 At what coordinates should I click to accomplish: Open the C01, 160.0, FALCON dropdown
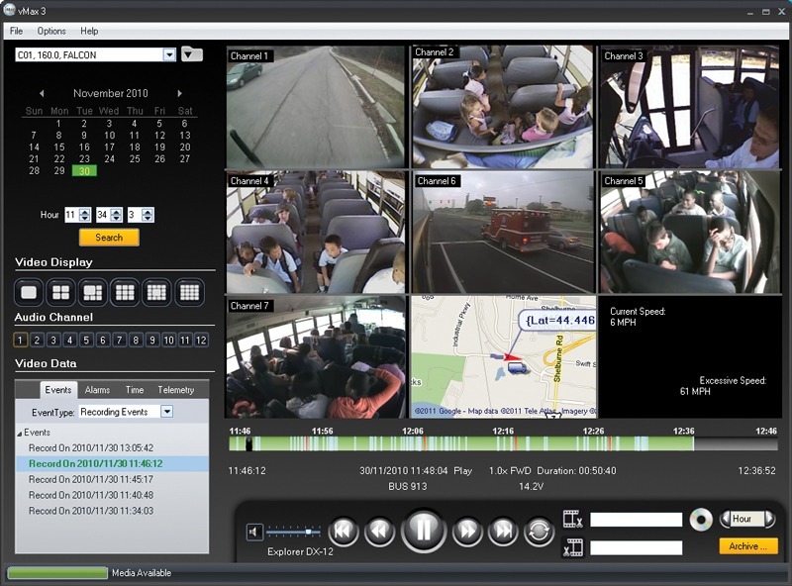[169, 54]
